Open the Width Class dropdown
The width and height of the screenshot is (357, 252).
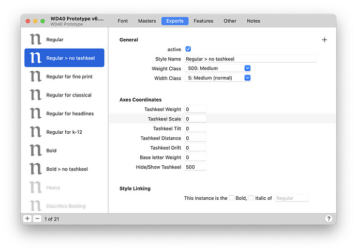218,78
